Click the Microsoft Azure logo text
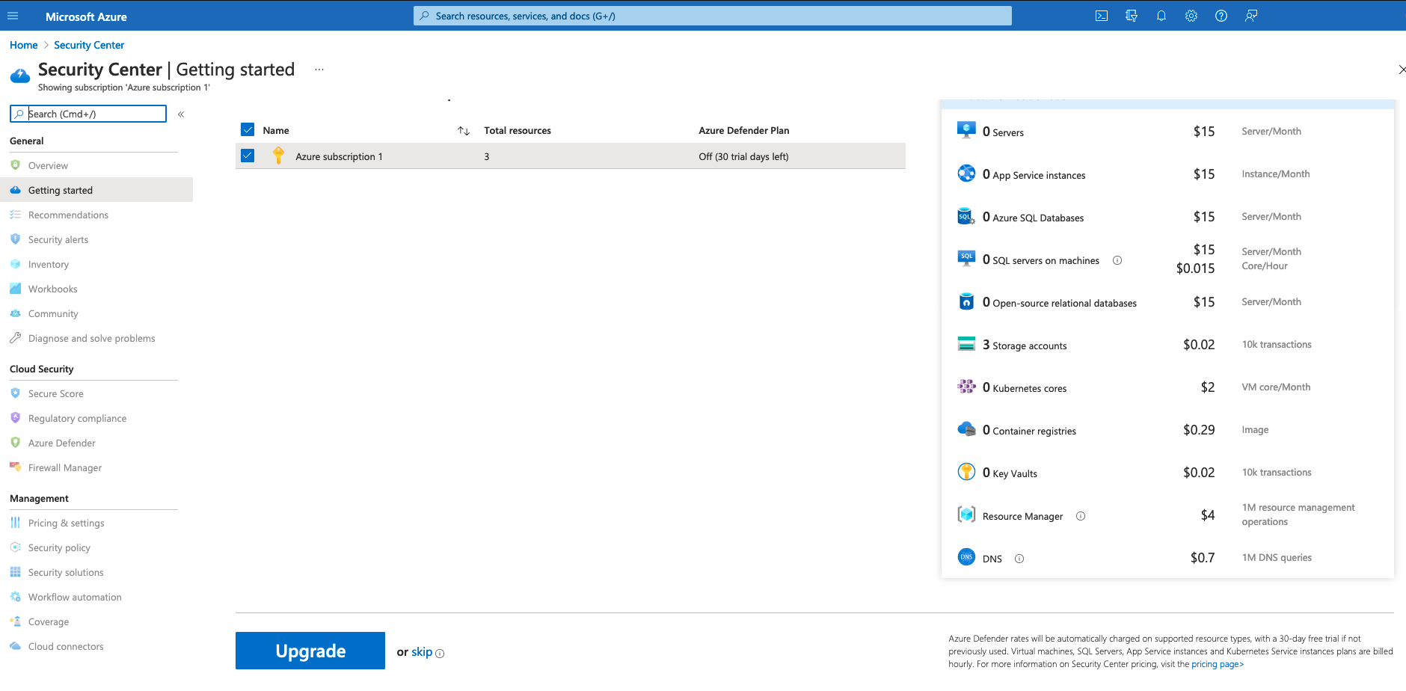 point(86,16)
